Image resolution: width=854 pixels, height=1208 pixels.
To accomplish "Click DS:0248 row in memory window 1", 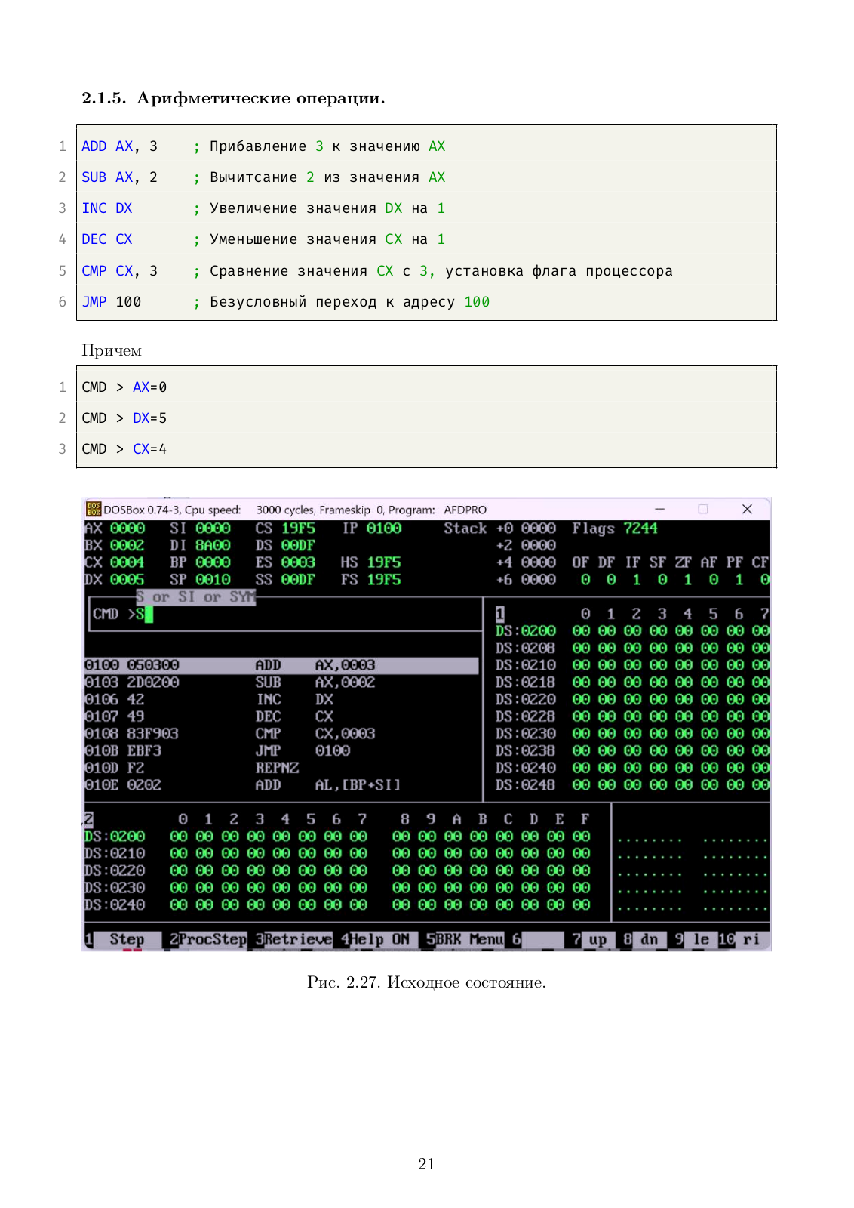I will coord(632,785).
